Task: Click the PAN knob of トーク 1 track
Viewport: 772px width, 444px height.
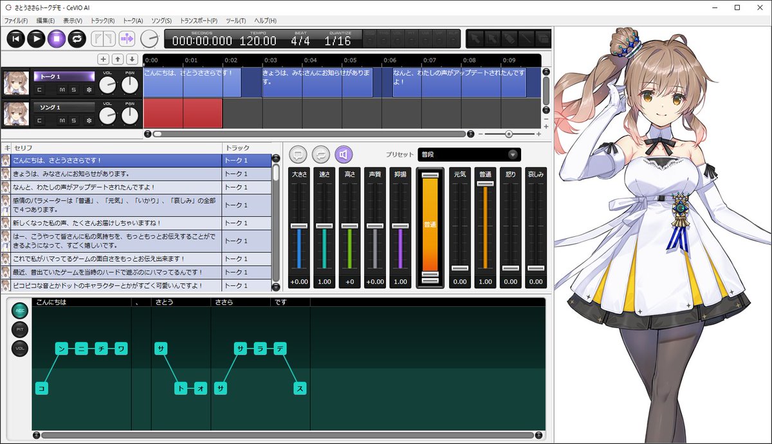Action: [x=130, y=85]
